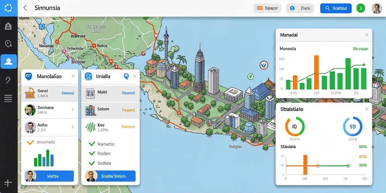
Task: Click the Inulgbre map label
Action: click(236, 147)
